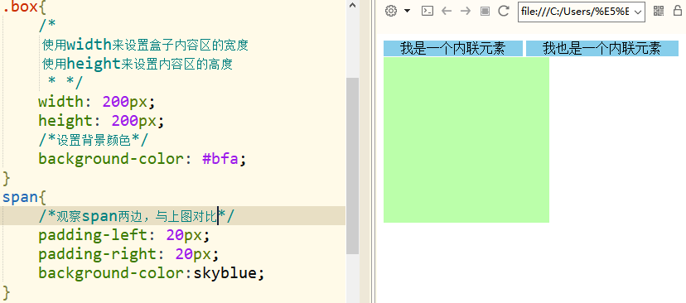Go forward in the preview browser
Image resolution: width=686 pixels, height=303 pixels.
[x=466, y=11]
